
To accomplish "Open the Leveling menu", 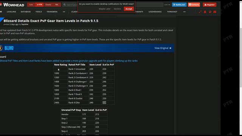I will [x=11, y=12].
